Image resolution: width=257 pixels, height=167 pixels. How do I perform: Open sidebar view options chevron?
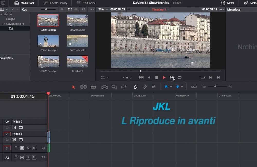click(x=7, y=9)
